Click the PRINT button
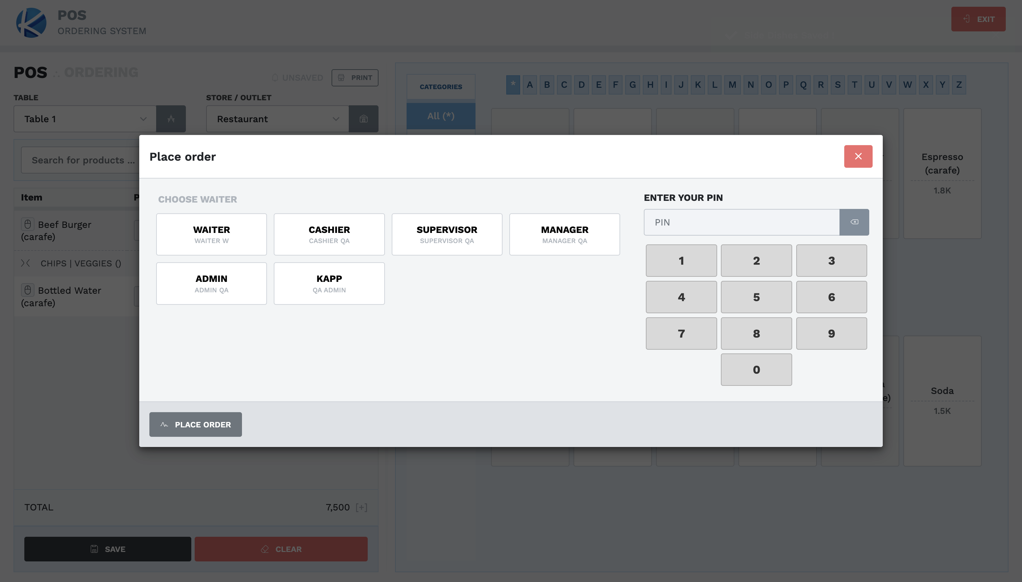The height and width of the screenshot is (582, 1022). pyautogui.click(x=355, y=78)
